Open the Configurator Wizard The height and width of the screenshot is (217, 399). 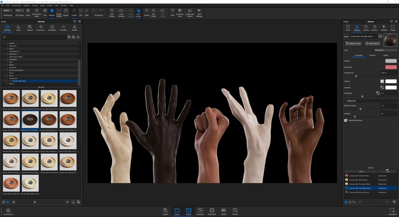click(190, 12)
